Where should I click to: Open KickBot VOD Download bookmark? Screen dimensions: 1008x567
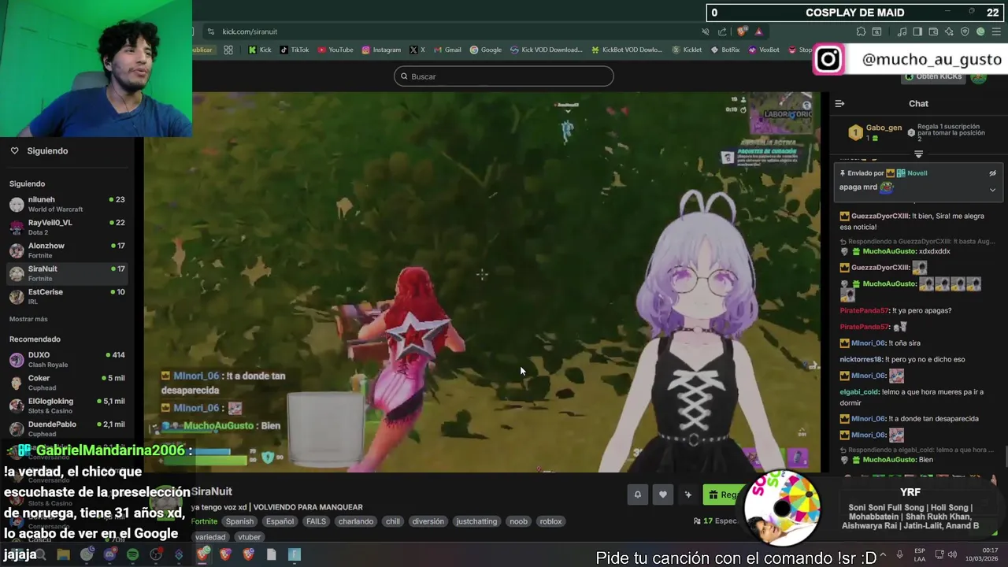click(x=627, y=50)
